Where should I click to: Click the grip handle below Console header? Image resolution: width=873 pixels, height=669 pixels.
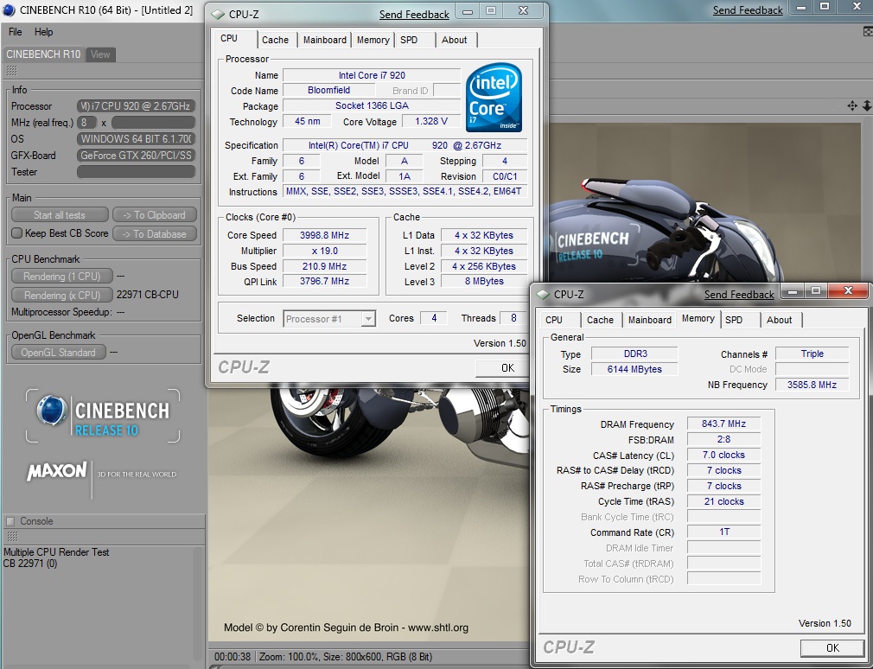coord(12,537)
